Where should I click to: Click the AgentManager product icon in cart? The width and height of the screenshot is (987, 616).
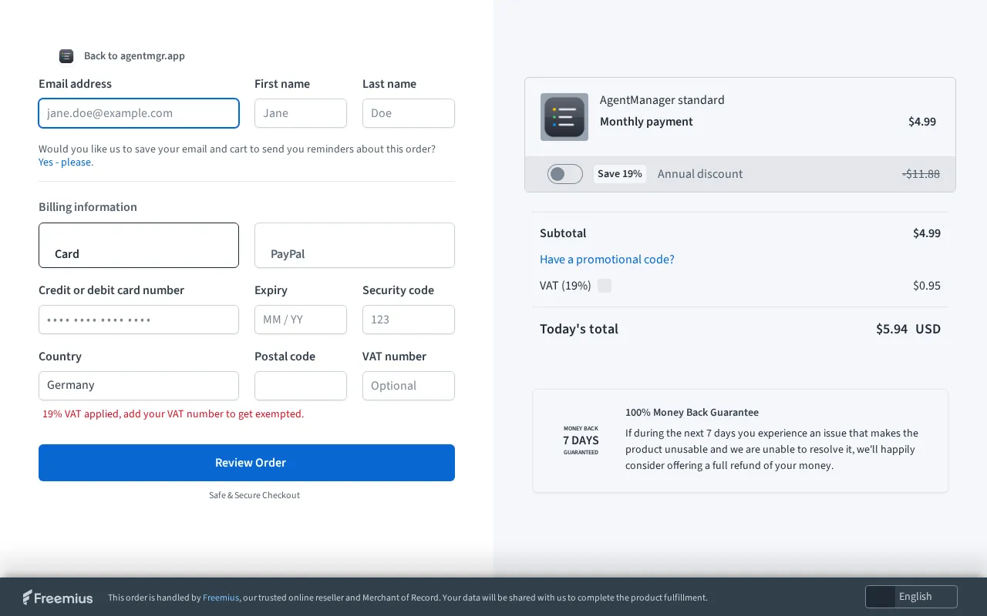pos(564,117)
